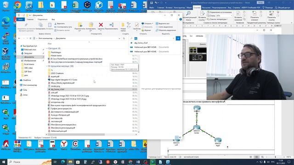Click Mark entry icon in Word ribbon

[x=254, y=13]
